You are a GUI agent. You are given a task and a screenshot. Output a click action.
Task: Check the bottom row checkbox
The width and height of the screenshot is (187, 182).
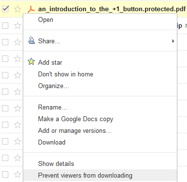click(x=5, y=175)
